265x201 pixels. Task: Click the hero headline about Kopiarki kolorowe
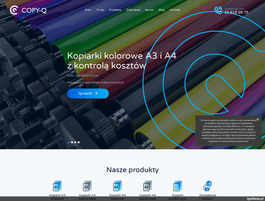(122, 60)
